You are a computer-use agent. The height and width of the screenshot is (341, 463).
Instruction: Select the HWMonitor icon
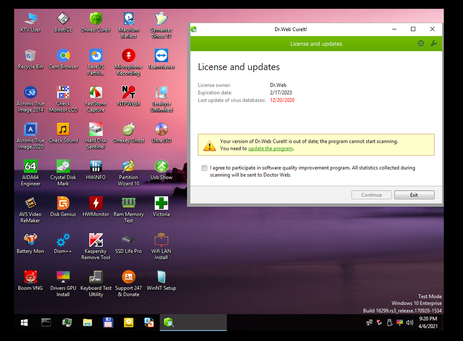[95, 207]
